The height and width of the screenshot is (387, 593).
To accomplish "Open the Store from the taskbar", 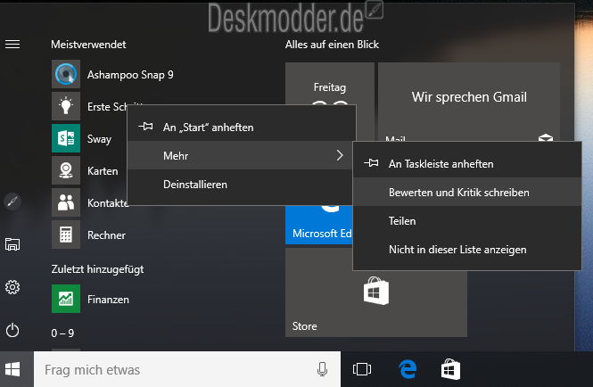I will pos(450,369).
